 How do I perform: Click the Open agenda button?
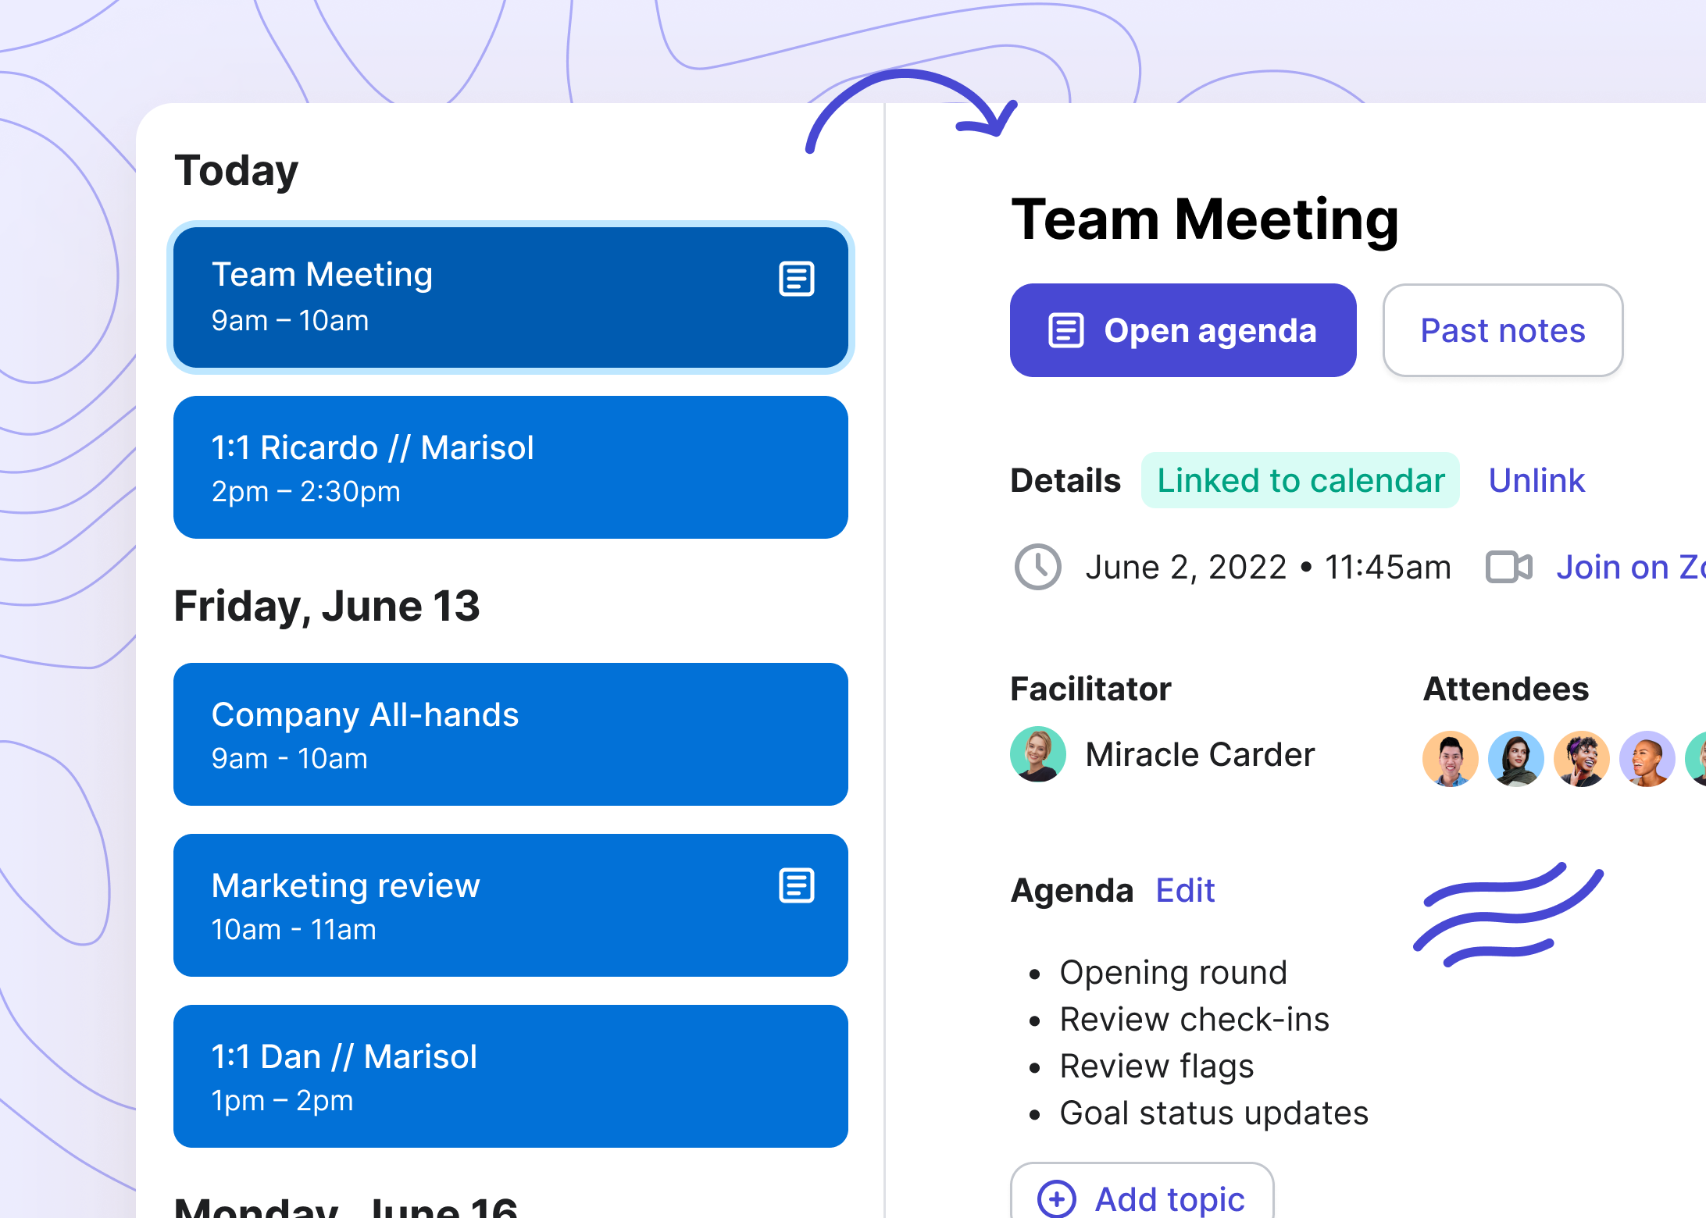pos(1183,330)
